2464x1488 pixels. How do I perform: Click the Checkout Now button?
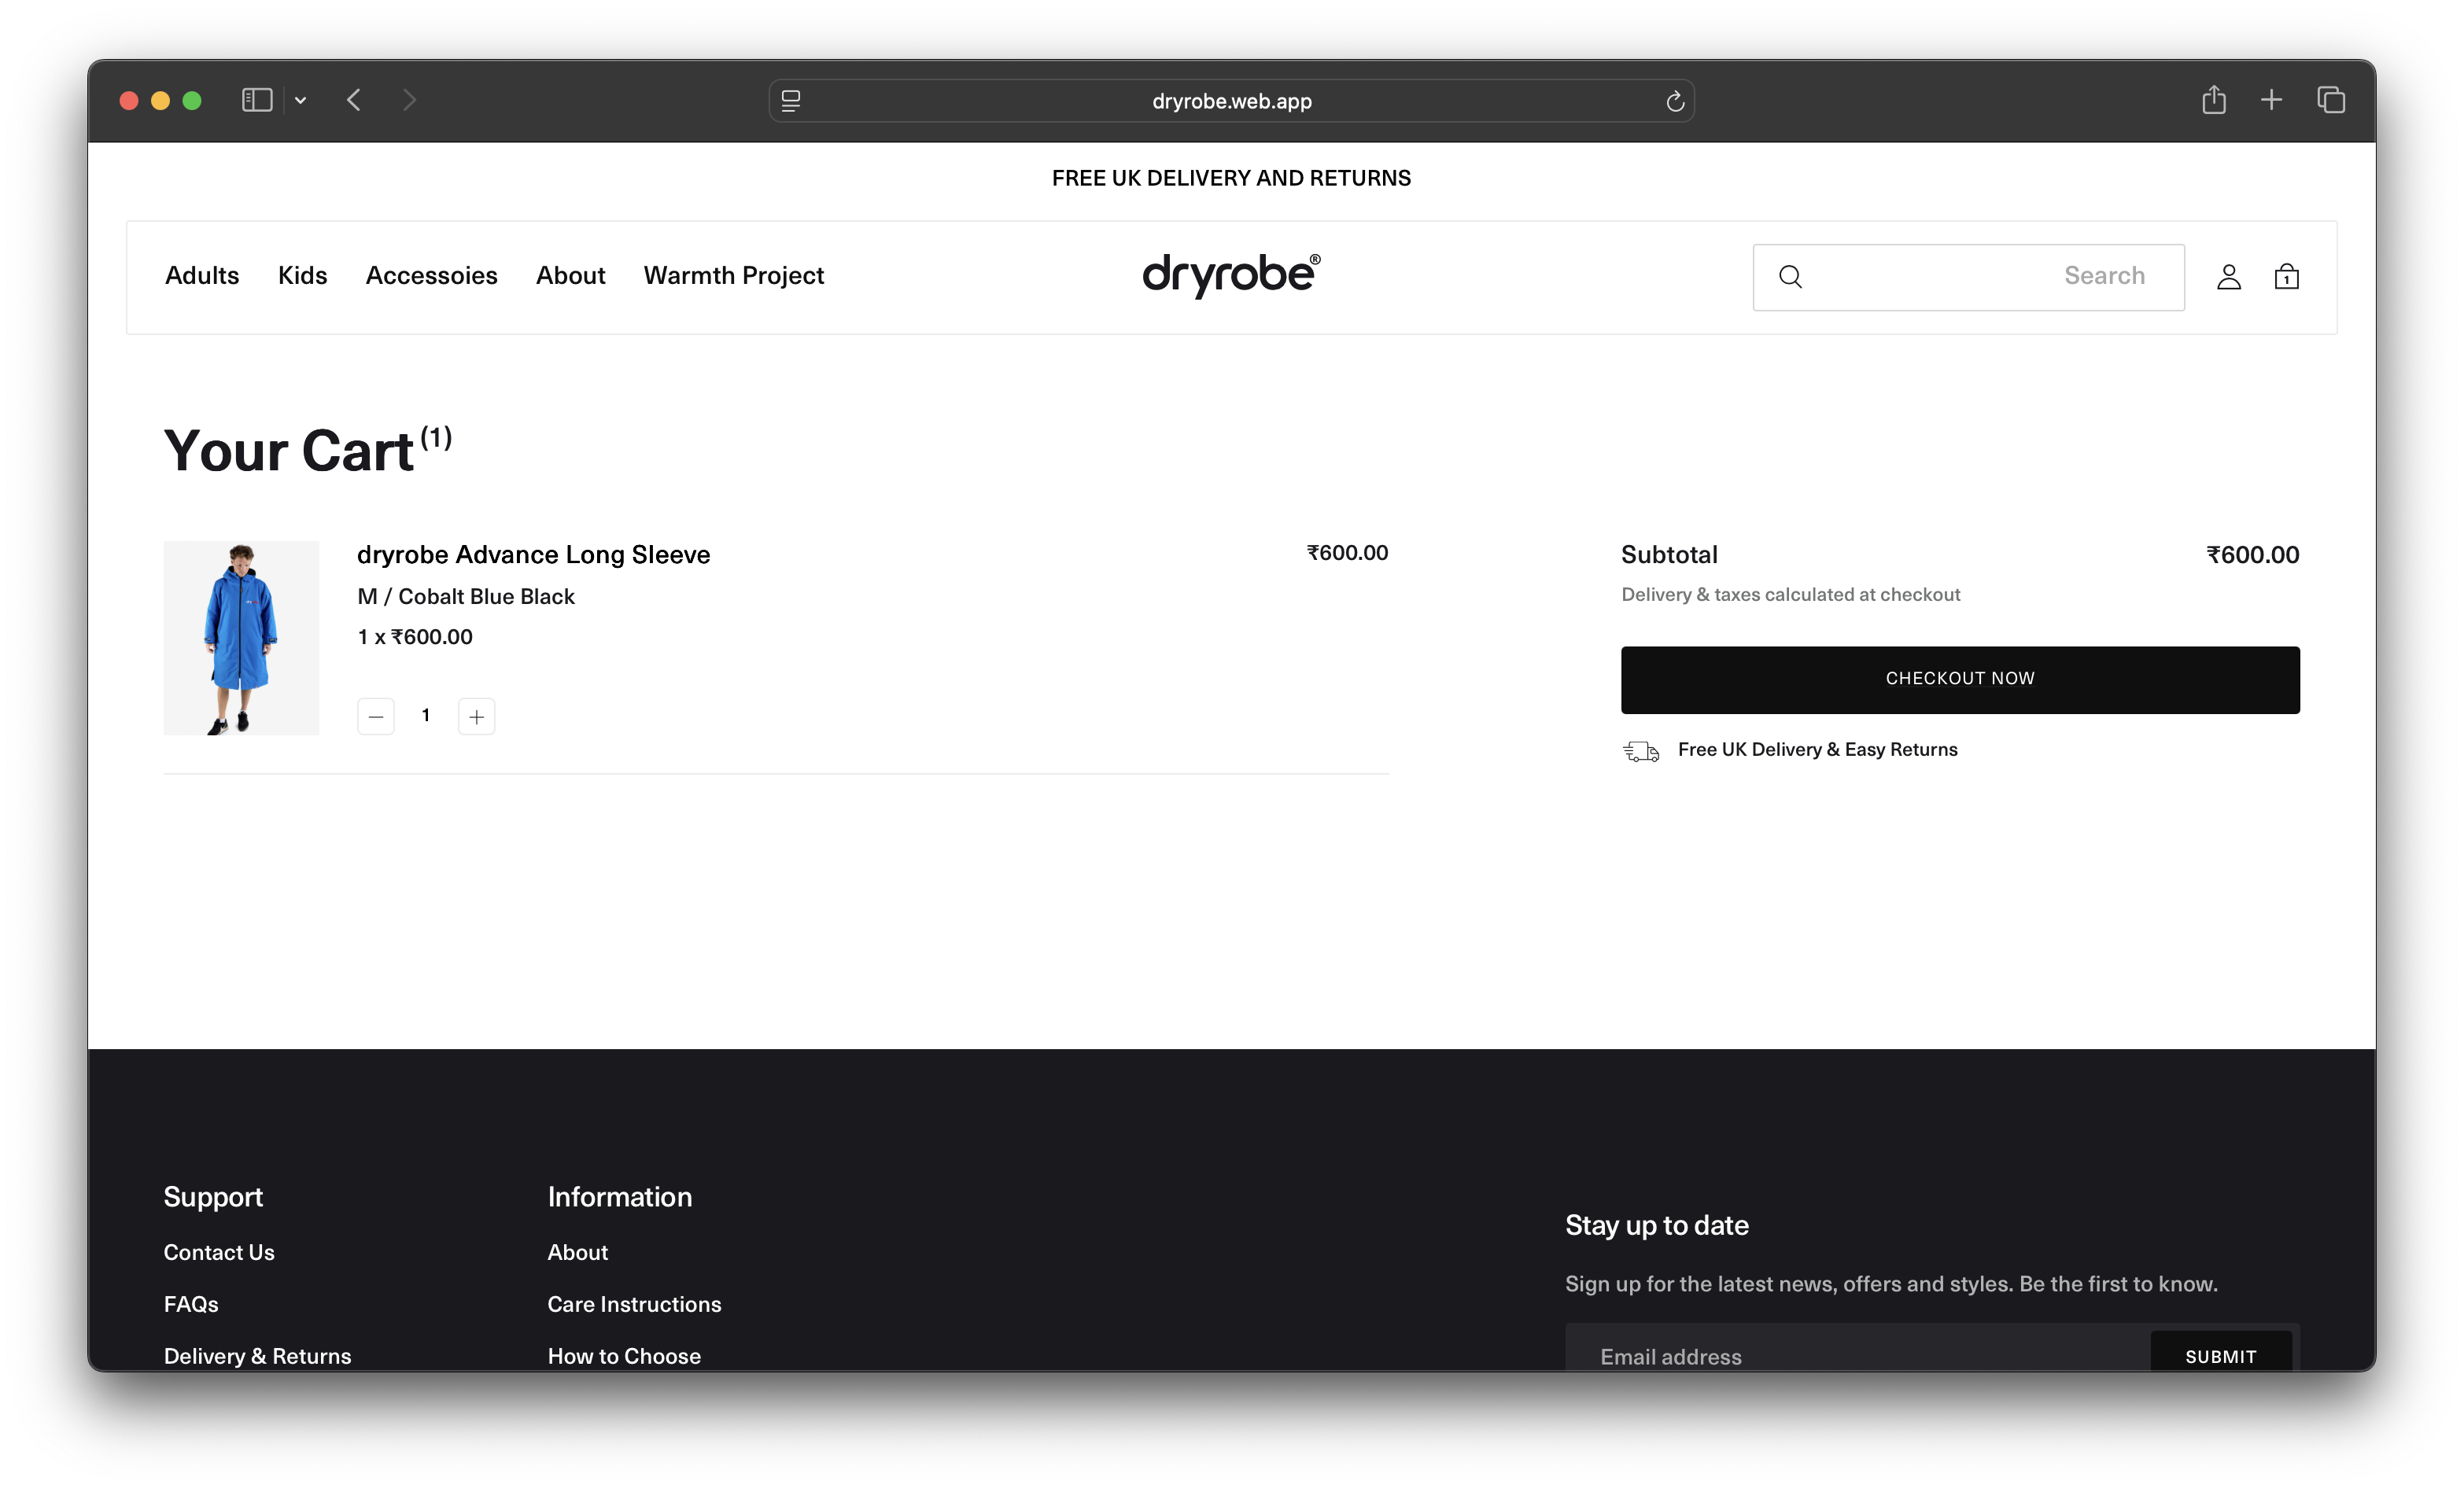pos(1959,680)
